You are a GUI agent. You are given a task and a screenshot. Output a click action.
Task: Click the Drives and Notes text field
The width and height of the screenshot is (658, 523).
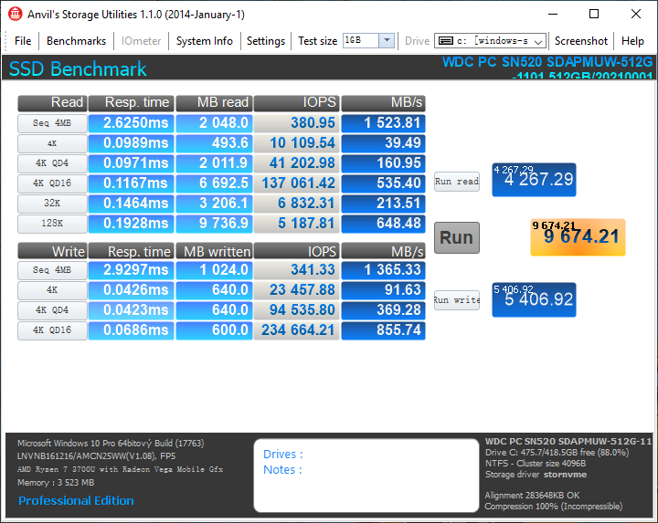pyautogui.click(x=366, y=475)
